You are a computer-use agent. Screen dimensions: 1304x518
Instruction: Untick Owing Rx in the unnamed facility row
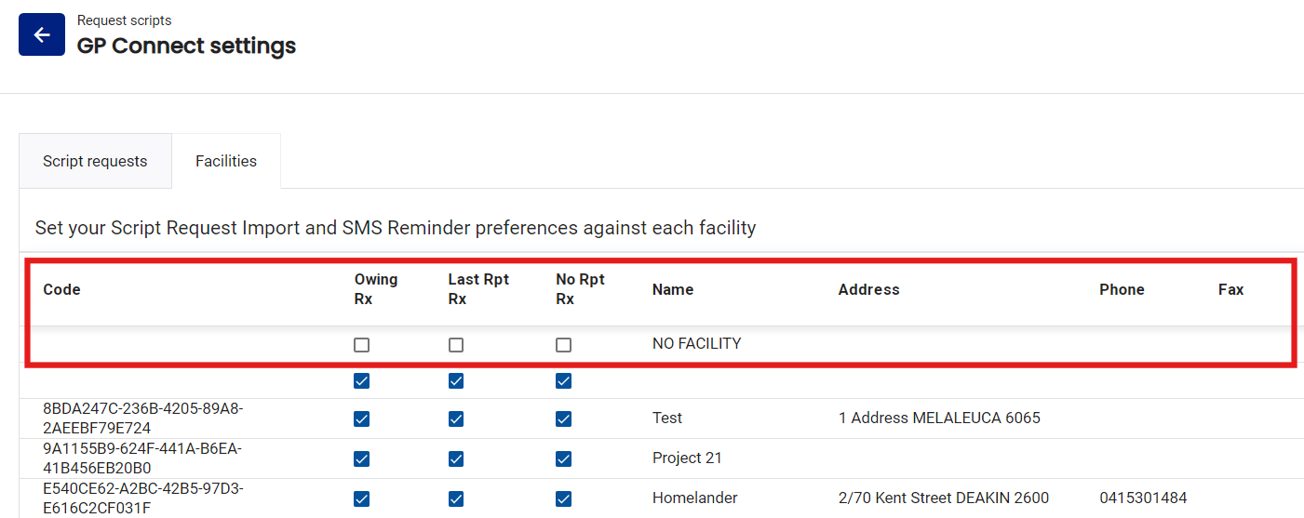(362, 381)
